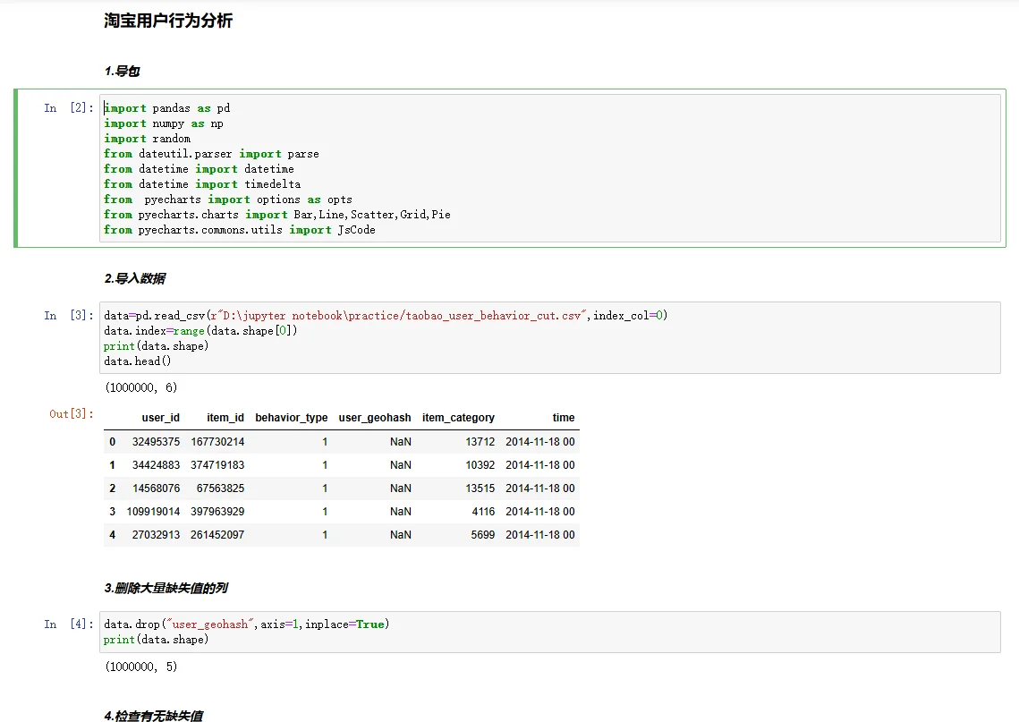Click the item_id column header
The width and height of the screenshot is (1019, 722).
(x=225, y=418)
